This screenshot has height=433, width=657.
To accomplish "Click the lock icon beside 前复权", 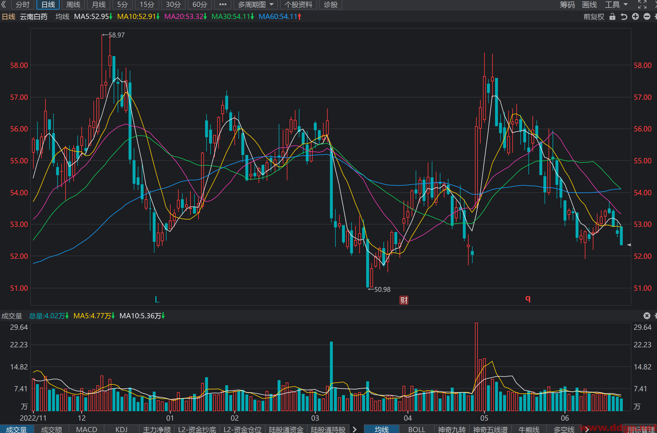I will click(612, 17).
